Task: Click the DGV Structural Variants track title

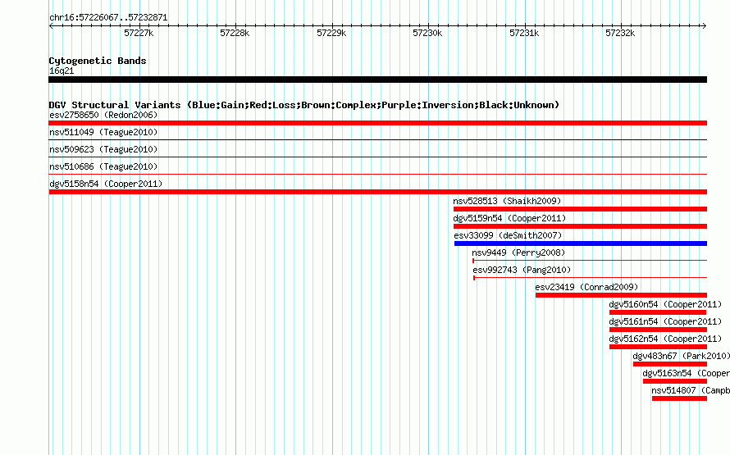Action: tap(304, 105)
